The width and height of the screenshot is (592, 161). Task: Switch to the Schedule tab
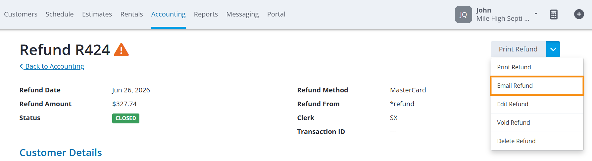60,14
